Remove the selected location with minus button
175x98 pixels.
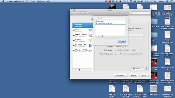point(100,36)
